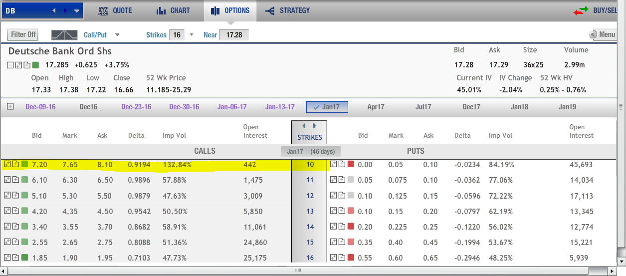Click trade icon for the 13 strike call
Screen dimensions: 626x276
pos(7,211)
